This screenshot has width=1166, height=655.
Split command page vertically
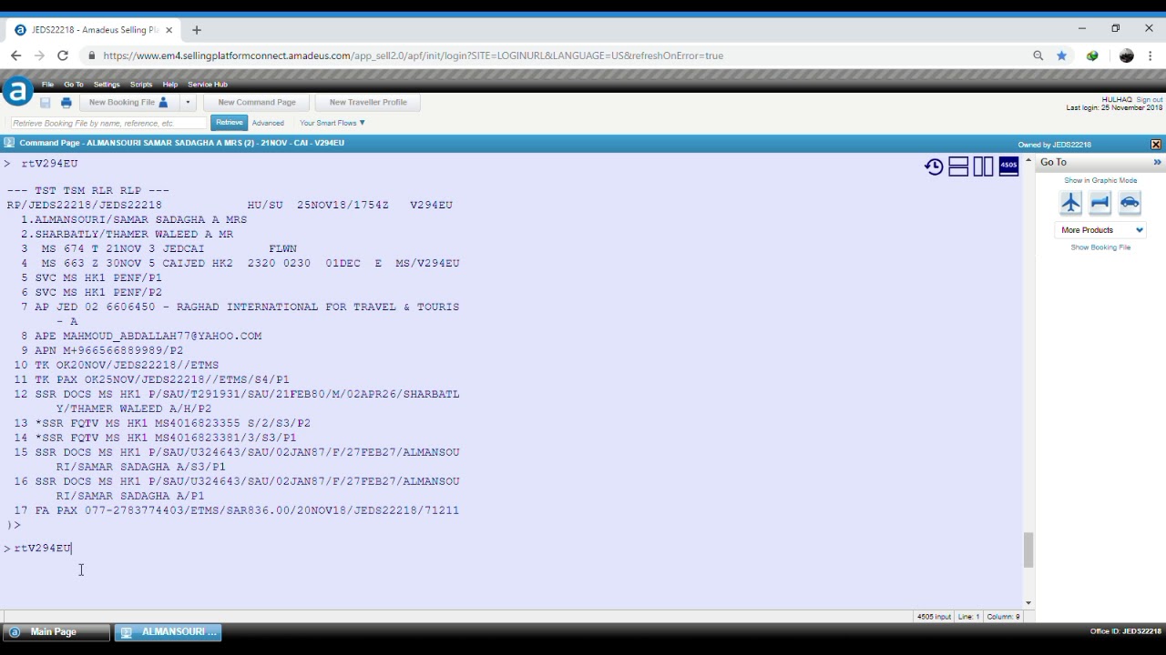click(983, 166)
